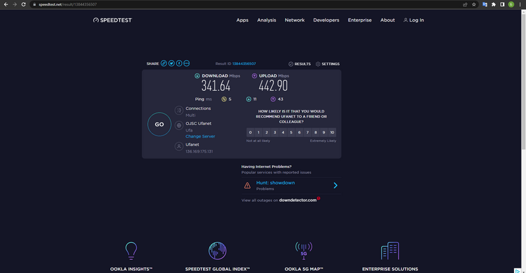Open Settings
526x273 pixels.
pyautogui.click(x=327, y=64)
